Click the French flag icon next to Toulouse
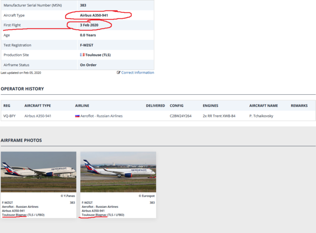Screen dimensions: 316x233 (82, 55)
